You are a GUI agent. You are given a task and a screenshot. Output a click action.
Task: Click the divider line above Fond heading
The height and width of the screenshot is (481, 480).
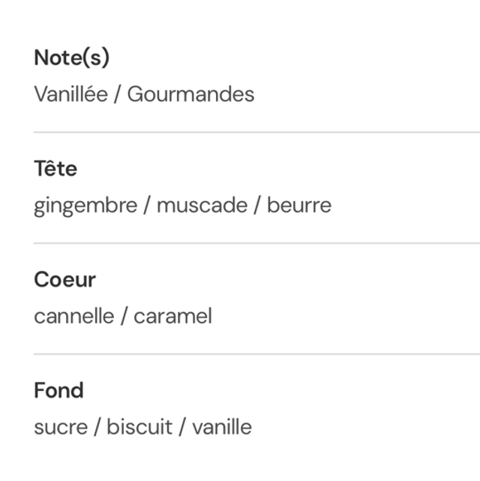tap(256, 354)
